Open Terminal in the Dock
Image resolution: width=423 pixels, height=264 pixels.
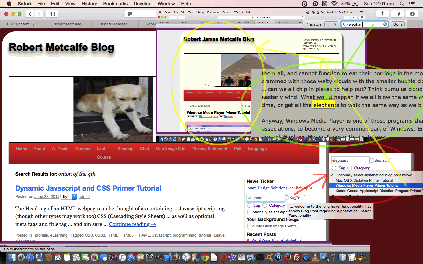click(260, 257)
